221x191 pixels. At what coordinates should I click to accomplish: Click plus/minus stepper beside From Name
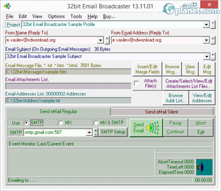click(107, 40)
